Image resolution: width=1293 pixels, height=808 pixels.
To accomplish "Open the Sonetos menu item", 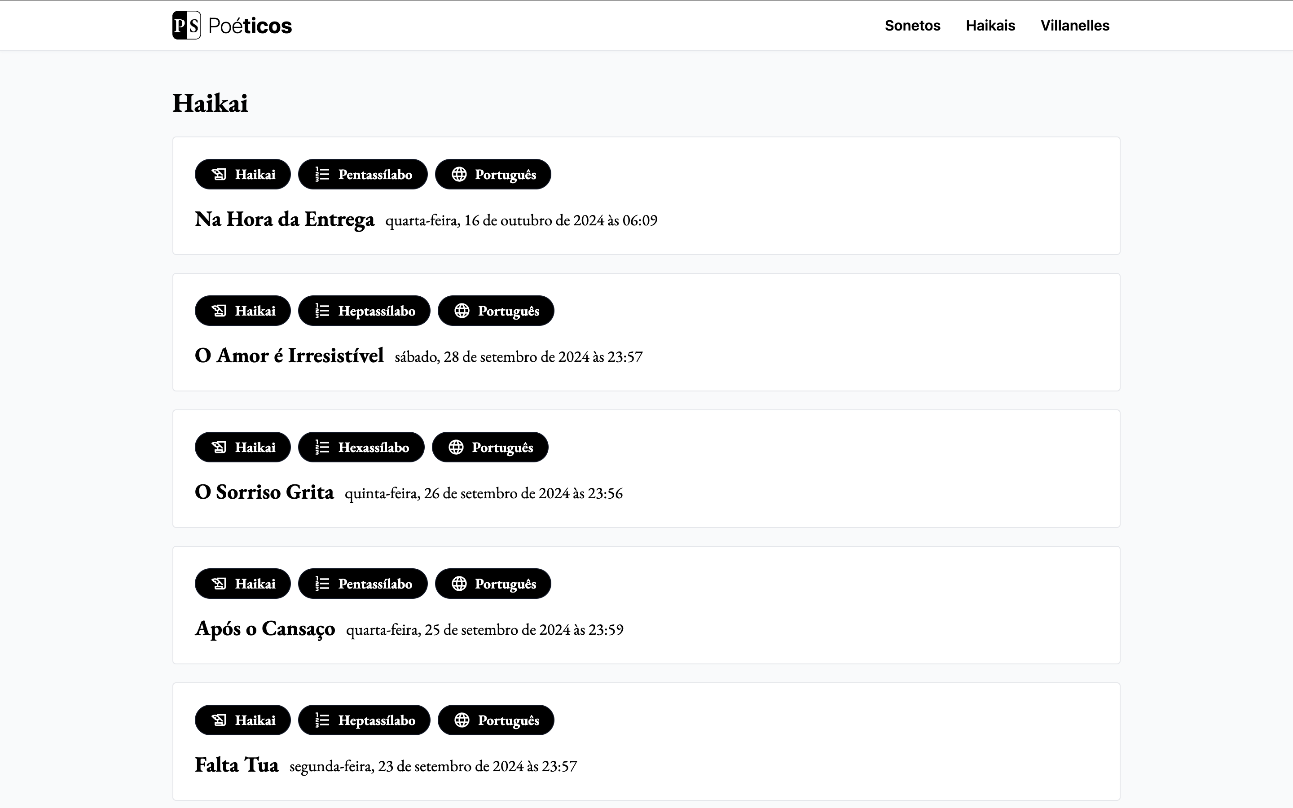I will click(912, 26).
